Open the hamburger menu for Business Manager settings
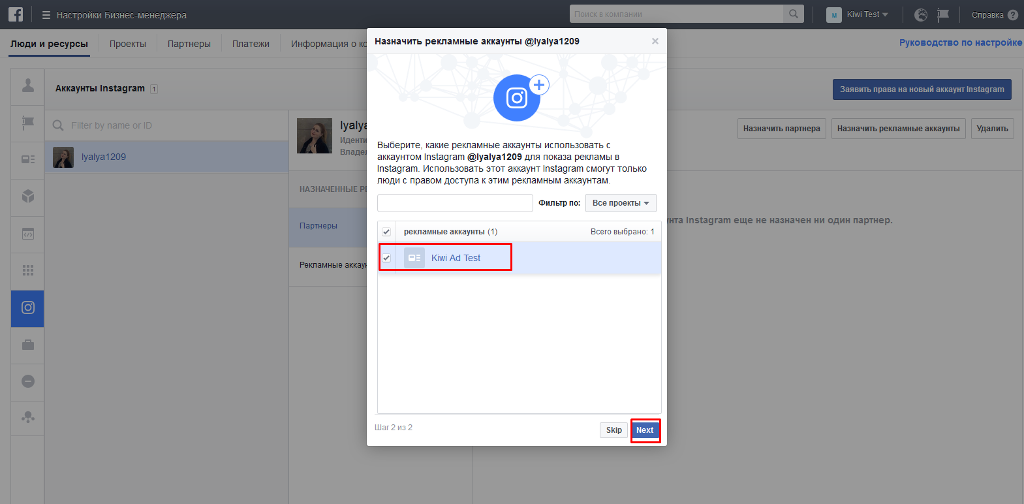The width and height of the screenshot is (1024, 504). [46, 15]
